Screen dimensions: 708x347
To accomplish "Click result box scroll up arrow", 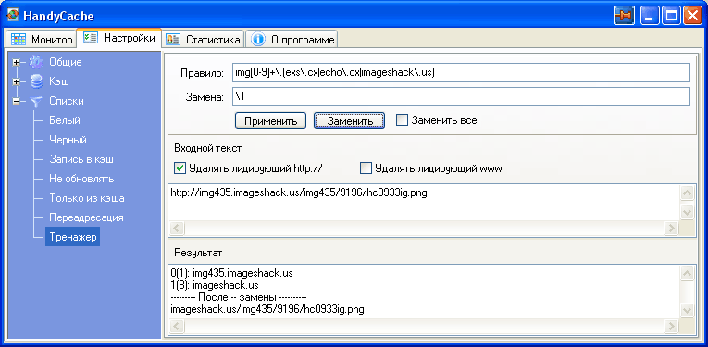I will pyautogui.click(x=687, y=274).
